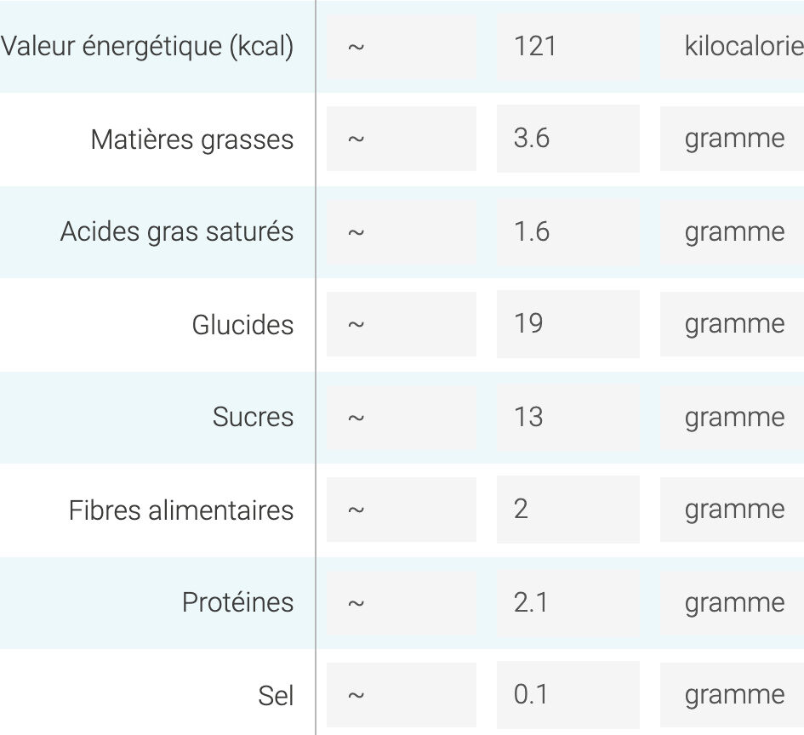The width and height of the screenshot is (804, 735).
Task: Select the Matières grasses value field 3.6
Action: pyautogui.click(x=567, y=139)
